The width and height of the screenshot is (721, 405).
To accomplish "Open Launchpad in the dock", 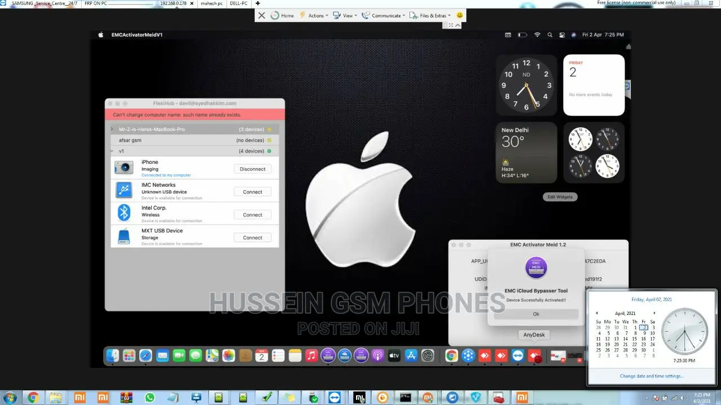I will coord(129,355).
